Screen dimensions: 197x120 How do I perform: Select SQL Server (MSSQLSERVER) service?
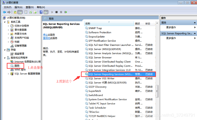pyautogui.click(x=120, y=49)
